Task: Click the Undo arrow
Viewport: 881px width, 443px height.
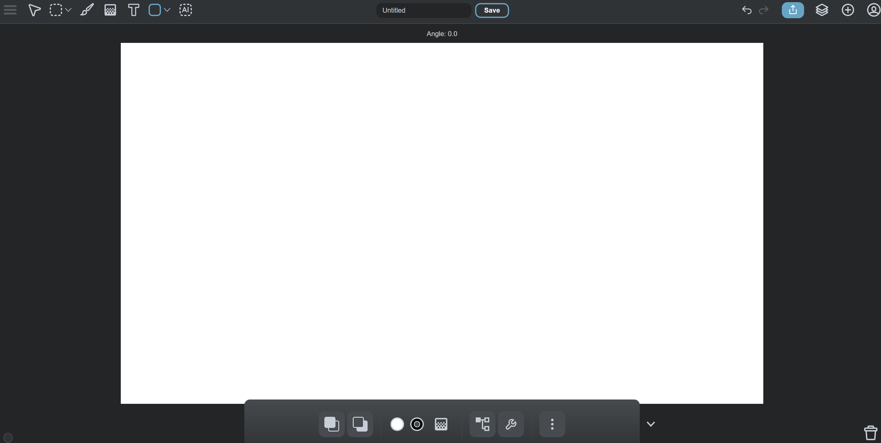Action: 747,10
